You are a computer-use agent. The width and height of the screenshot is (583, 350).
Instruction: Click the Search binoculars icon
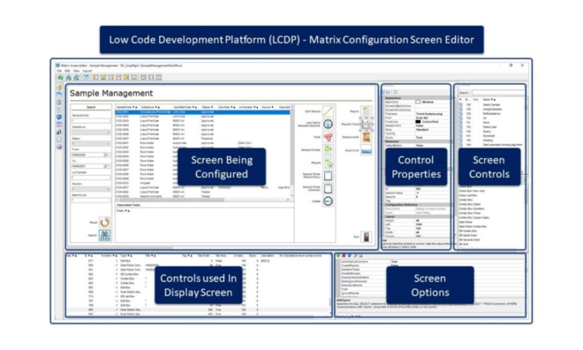104,235
